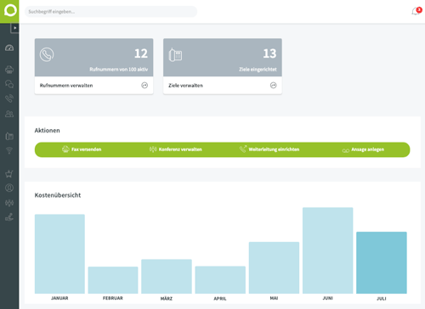
Task: Click the Kostenübersicht section heading
Action: 58,195
